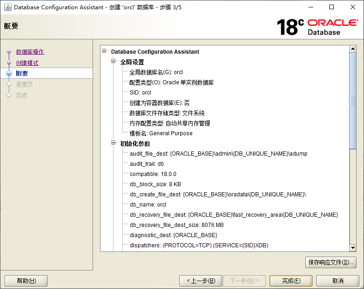Select the 初始化参数 heading label
364x289 pixels.
pos(135,144)
